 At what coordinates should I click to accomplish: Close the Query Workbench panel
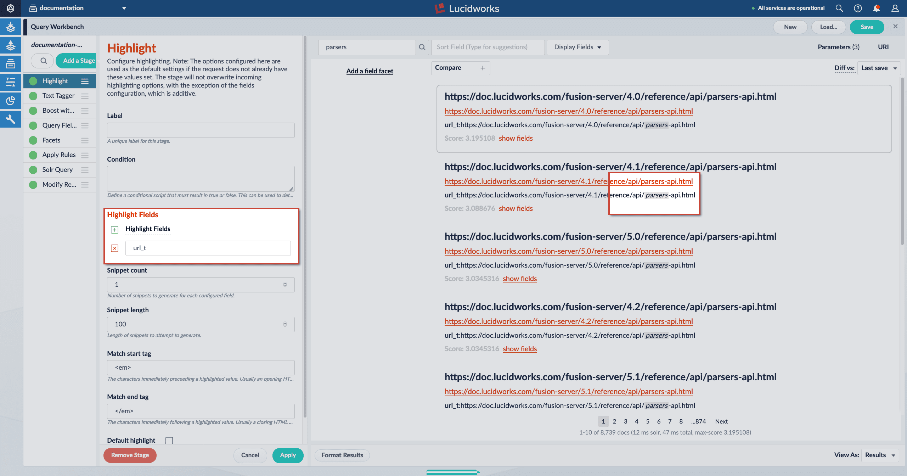895,27
